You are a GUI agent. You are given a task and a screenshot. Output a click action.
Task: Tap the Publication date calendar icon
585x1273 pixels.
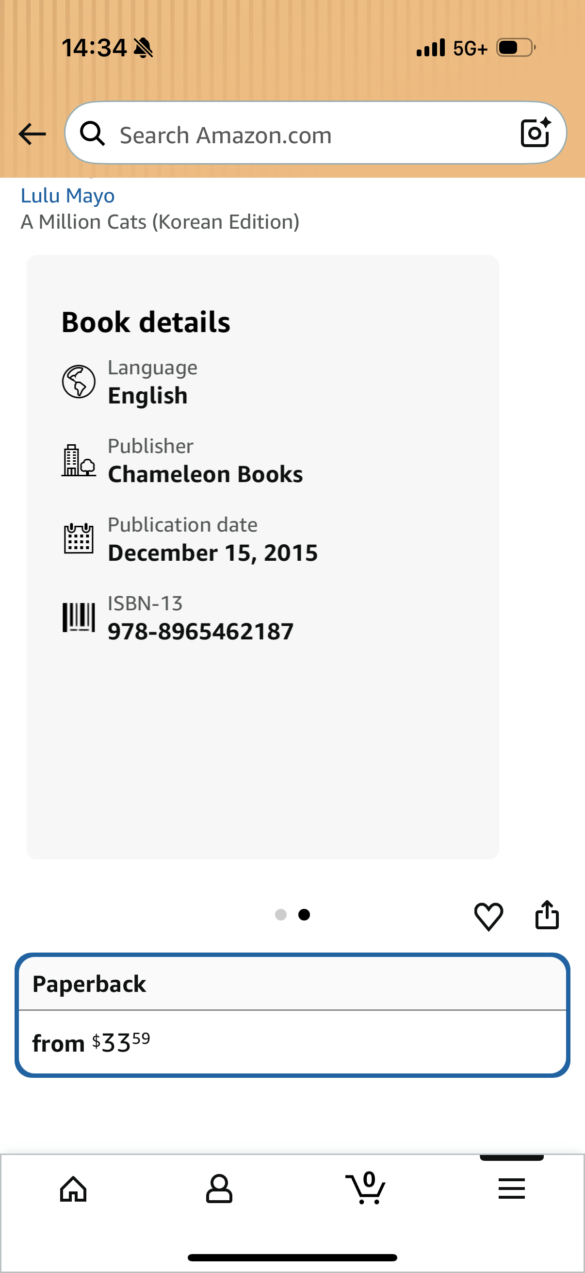tap(79, 538)
